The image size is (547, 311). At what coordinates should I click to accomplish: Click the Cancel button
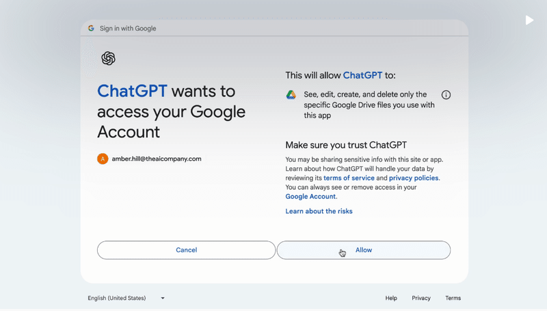186,250
